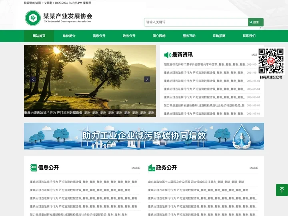Click the carousel caption headline text

point(90,112)
